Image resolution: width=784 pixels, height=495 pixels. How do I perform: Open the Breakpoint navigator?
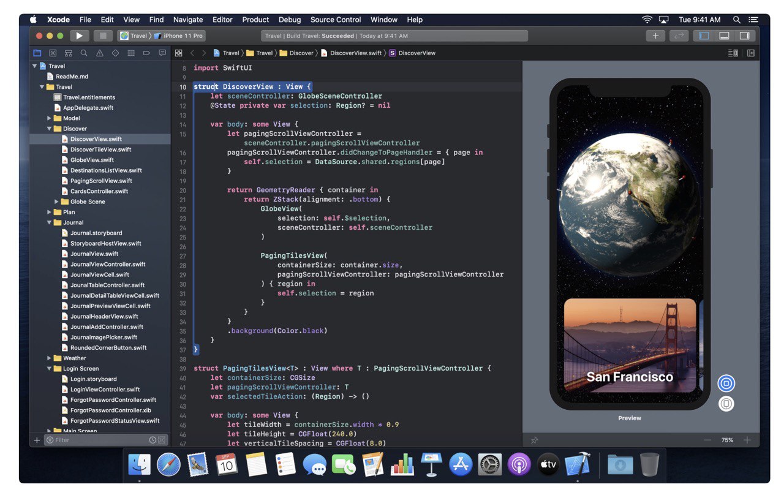click(146, 53)
